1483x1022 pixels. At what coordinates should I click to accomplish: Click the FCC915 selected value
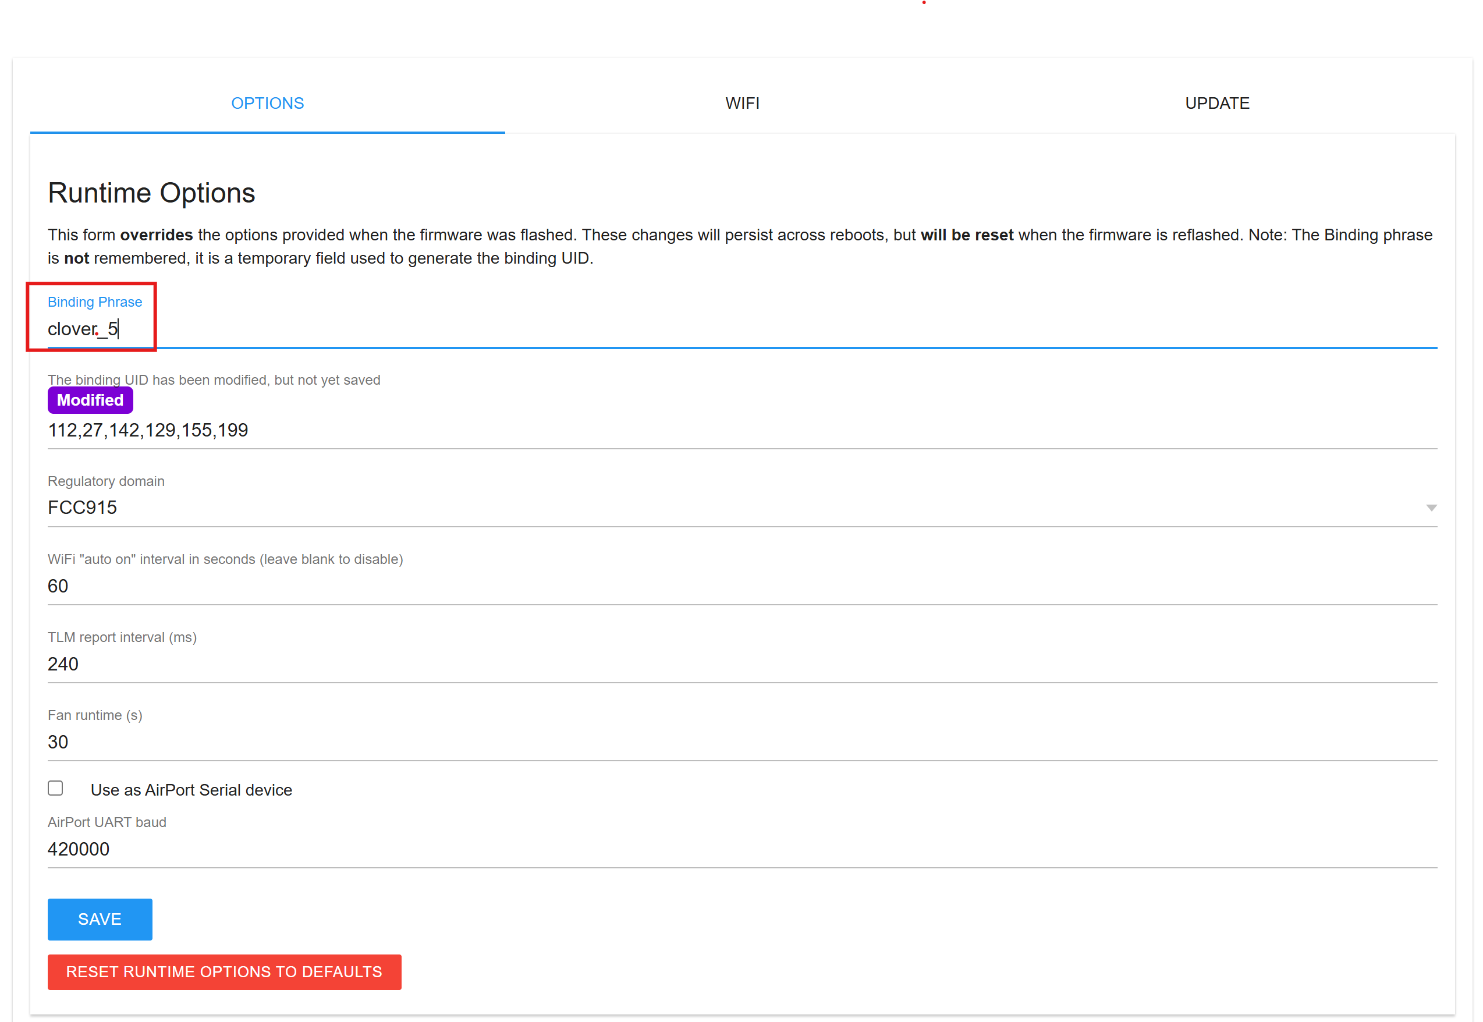click(x=83, y=508)
